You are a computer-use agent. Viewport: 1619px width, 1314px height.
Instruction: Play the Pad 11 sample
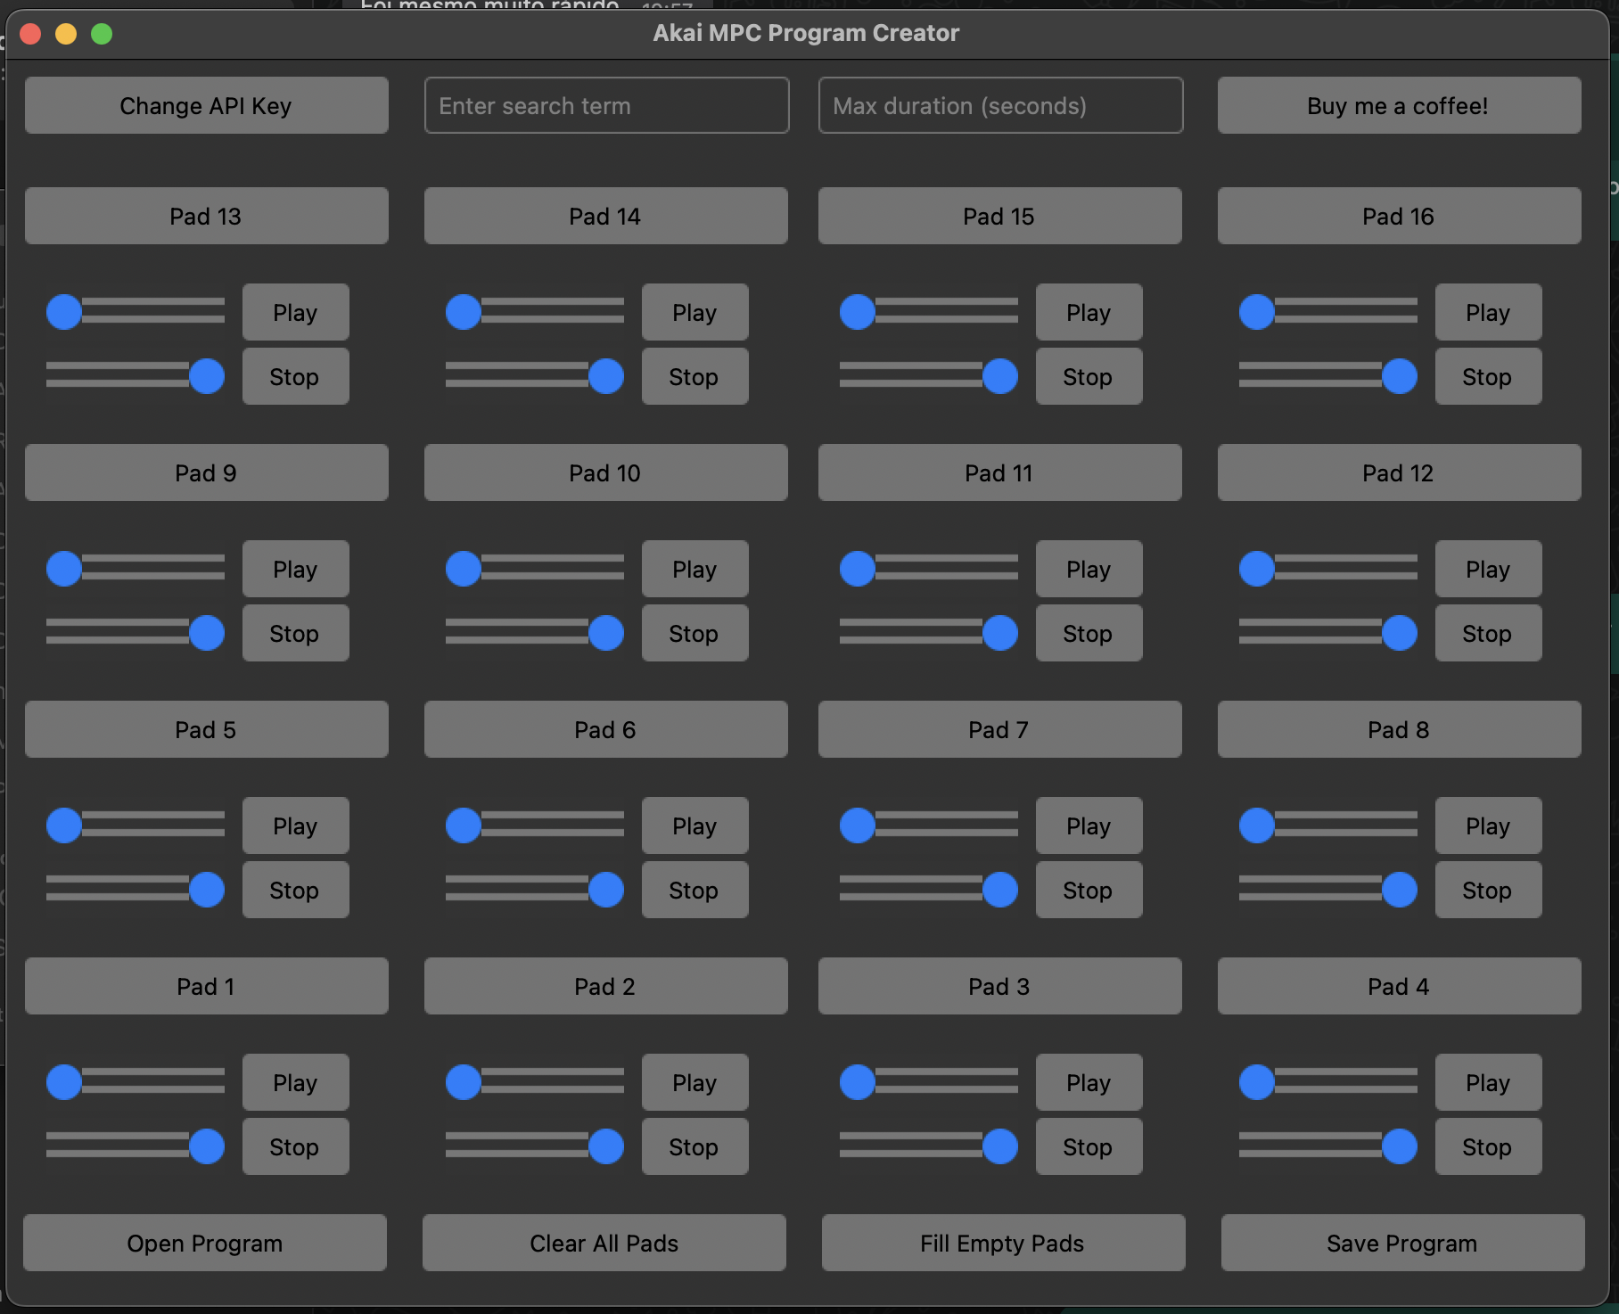pos(1089,569)
